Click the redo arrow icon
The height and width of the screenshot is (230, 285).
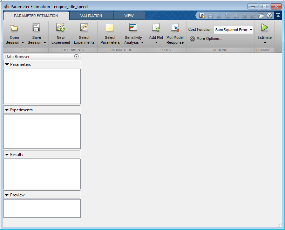(253, 16)
